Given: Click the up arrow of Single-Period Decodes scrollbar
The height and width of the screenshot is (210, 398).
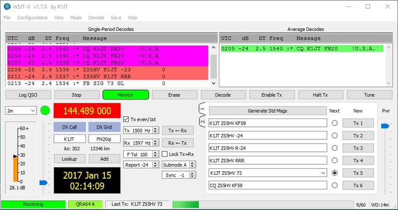Looking at the screenshot, I should [213, 47].
